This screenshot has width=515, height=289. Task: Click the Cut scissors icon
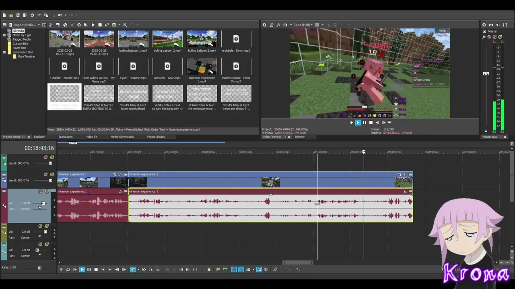(x=39, y=15)
